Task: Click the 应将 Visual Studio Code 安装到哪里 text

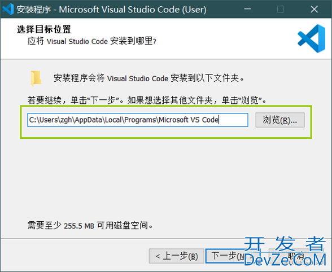Action: [92, 41]
